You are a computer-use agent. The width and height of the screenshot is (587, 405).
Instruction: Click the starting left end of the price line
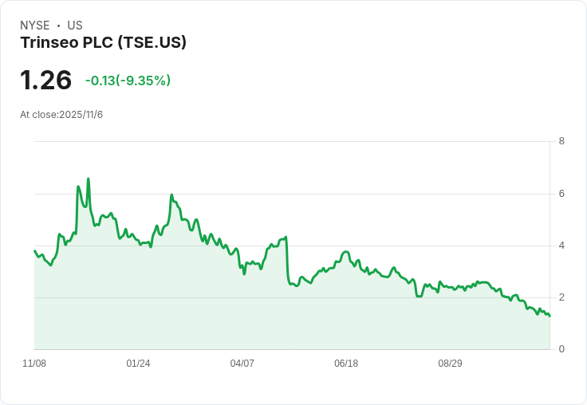pyautogui.click(x=34, y=251)
